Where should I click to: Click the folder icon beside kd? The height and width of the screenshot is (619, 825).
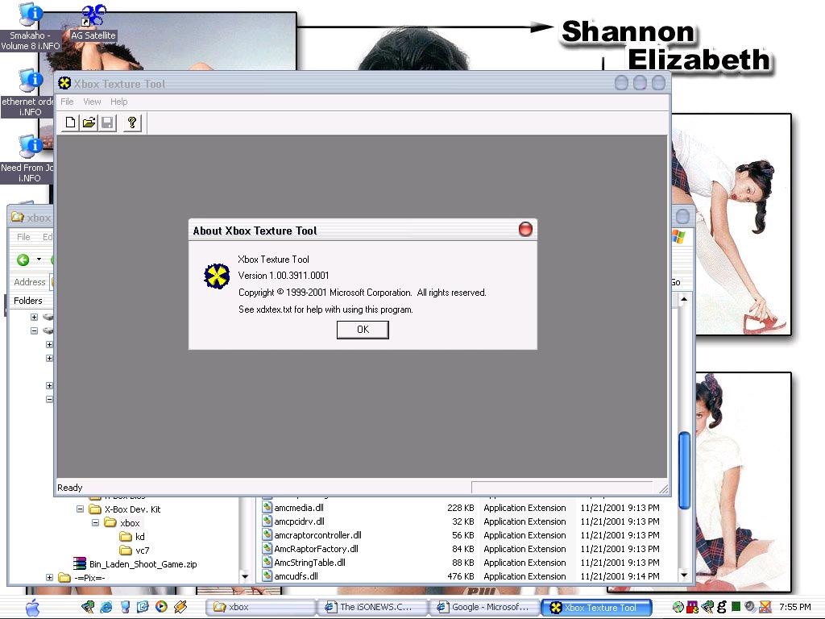(126, 536)
